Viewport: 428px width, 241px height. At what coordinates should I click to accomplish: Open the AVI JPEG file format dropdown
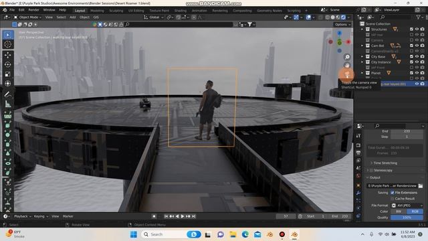pos(407,206)
